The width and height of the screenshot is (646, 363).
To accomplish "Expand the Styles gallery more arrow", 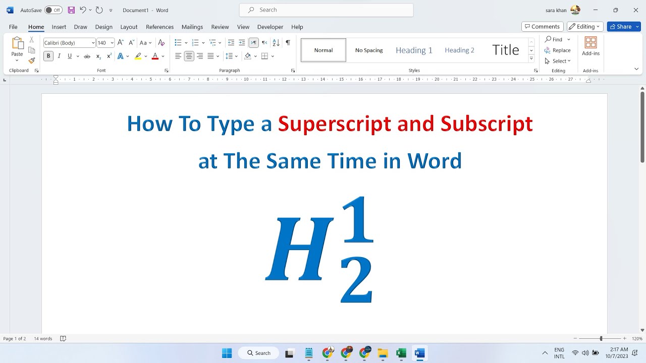I will pos(531,58).
